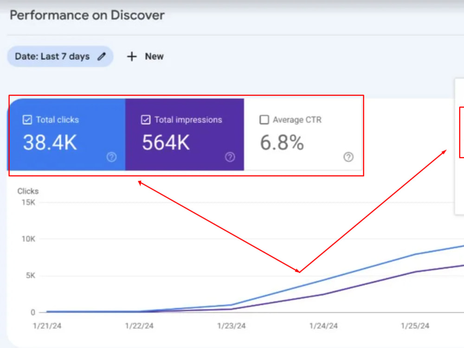The height and width of the screenshot is (348, 464).
Task: Click the New filter button
Action: tap(145, 56)
